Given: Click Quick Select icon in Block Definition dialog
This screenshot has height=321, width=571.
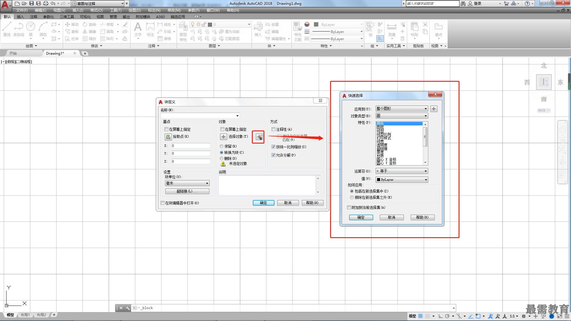Looking at the screenshot, I should [x=259, y=137].
